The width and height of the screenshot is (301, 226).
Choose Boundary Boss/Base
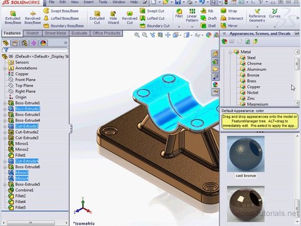64,26
